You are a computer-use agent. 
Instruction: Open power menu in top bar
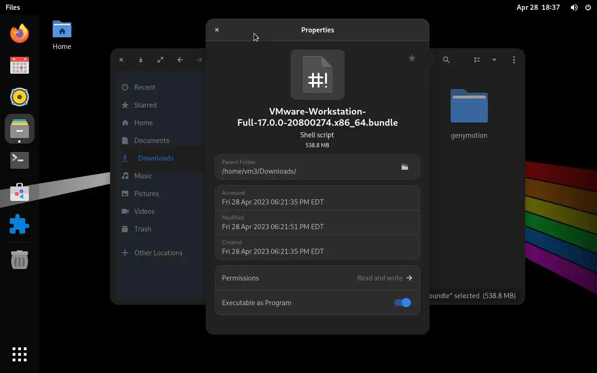tap(588, 7)
